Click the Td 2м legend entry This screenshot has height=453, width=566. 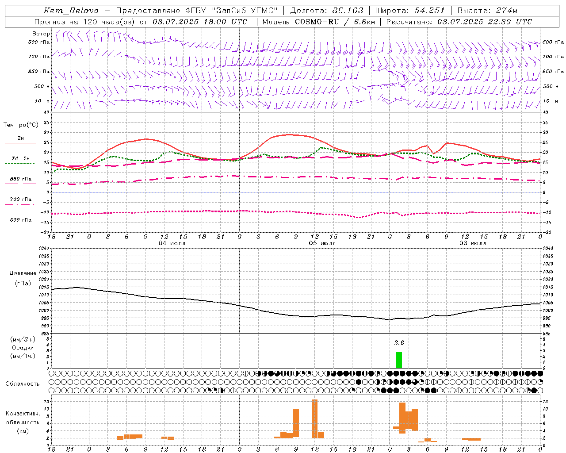pyautogui.click(x=20, y=158)
